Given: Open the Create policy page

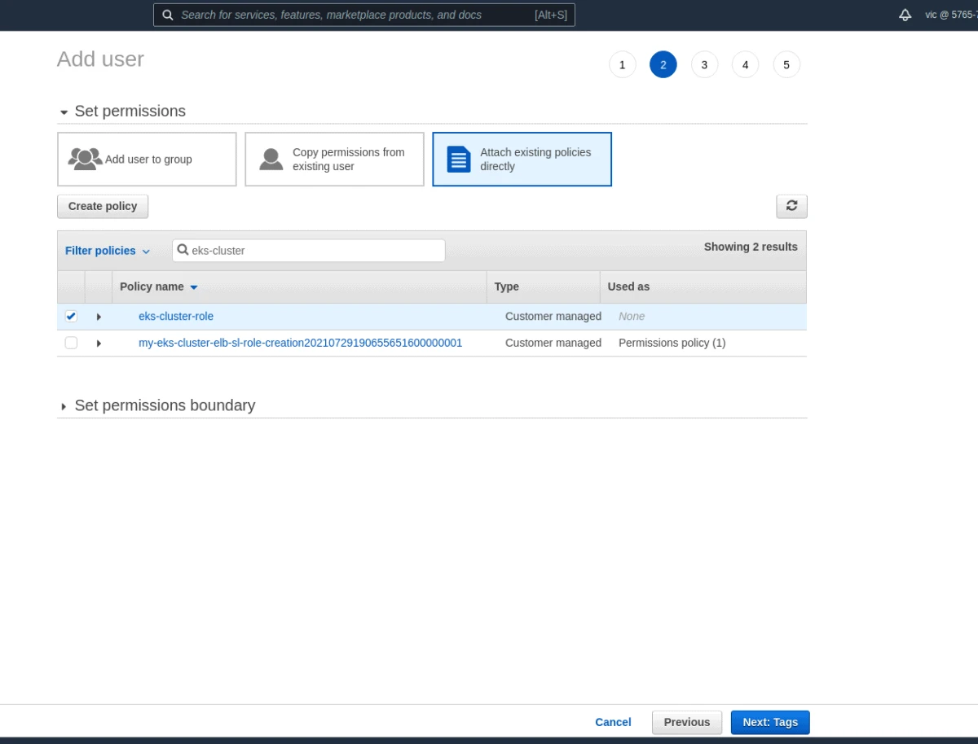Looking at the screenshot, I should coord(102,206).
